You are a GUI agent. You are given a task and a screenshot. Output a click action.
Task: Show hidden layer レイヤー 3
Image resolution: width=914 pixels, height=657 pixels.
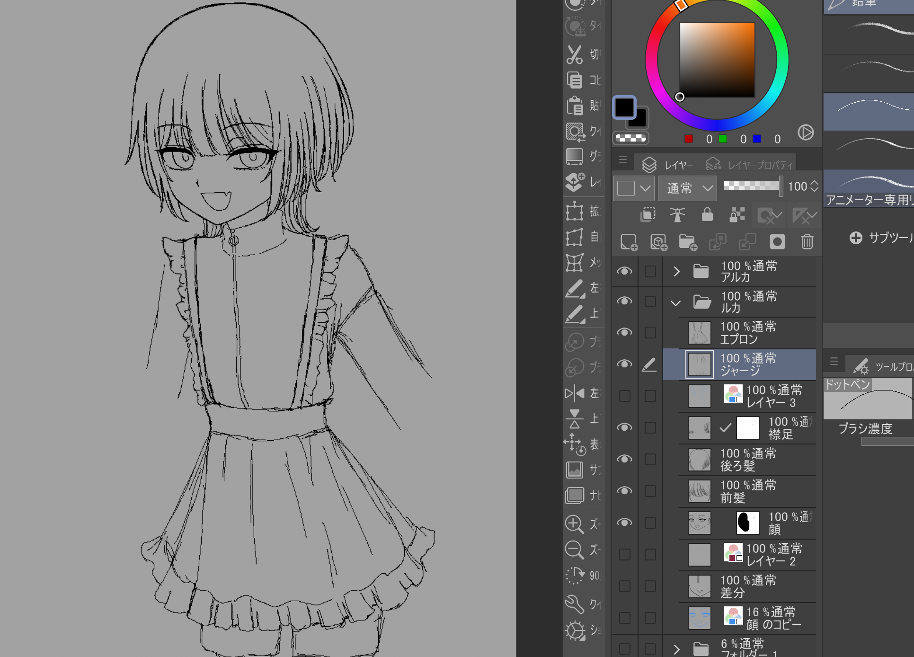pyautogui.click(x=625, y=396)
